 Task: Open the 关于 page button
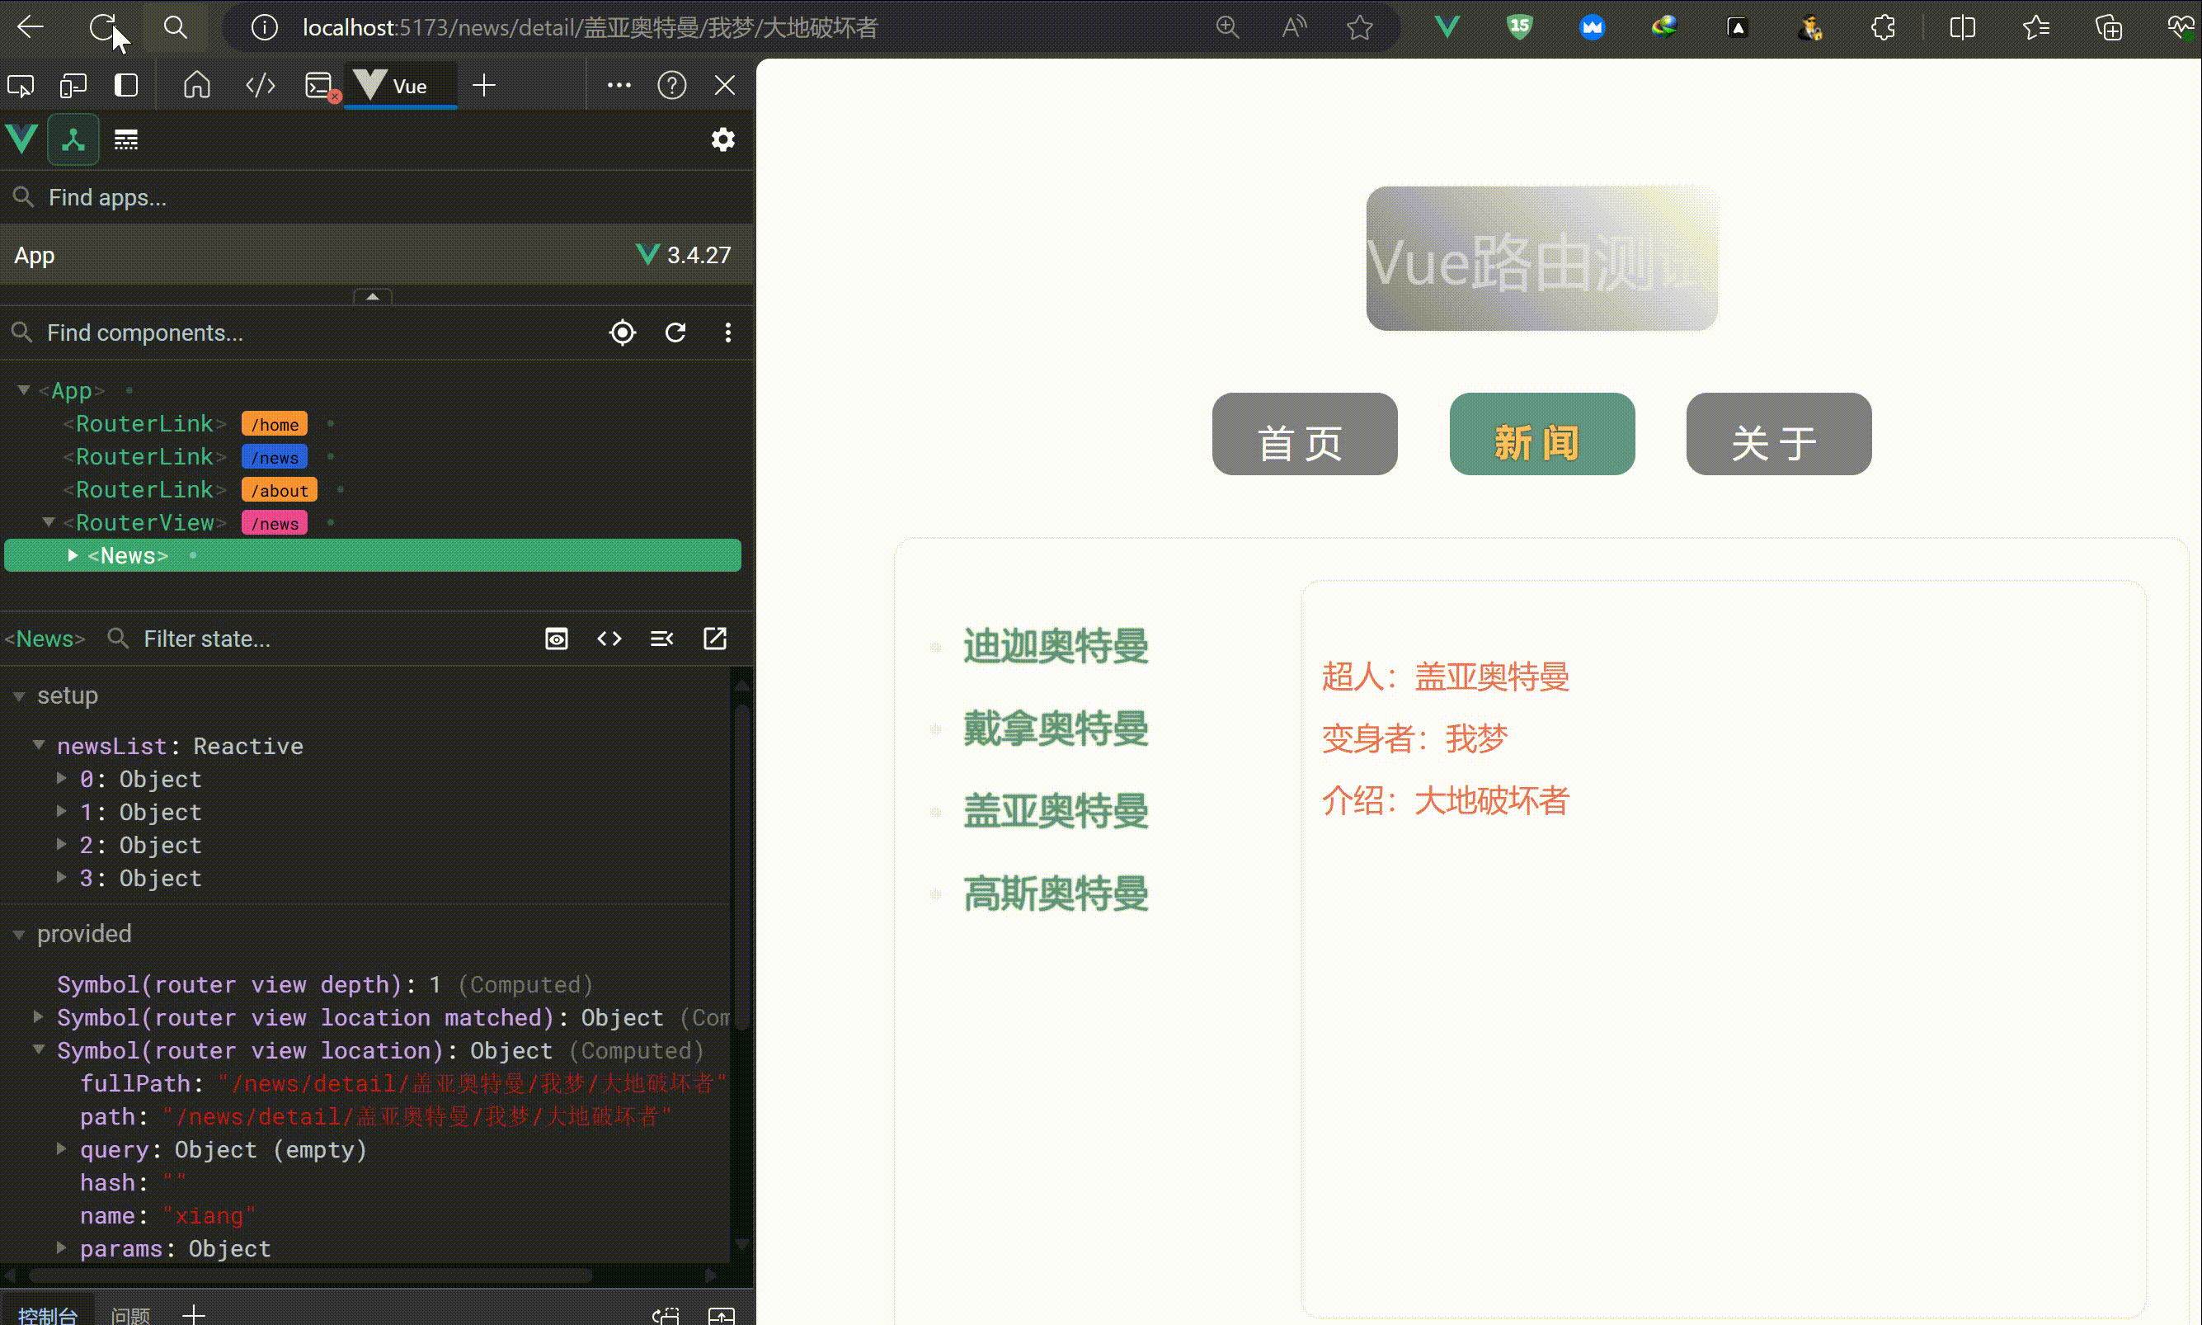[x=1778, y=435]
